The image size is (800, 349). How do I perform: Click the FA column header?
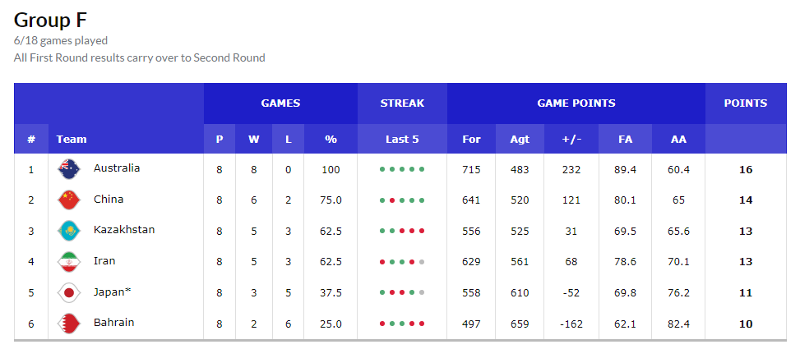coord(626,140)
